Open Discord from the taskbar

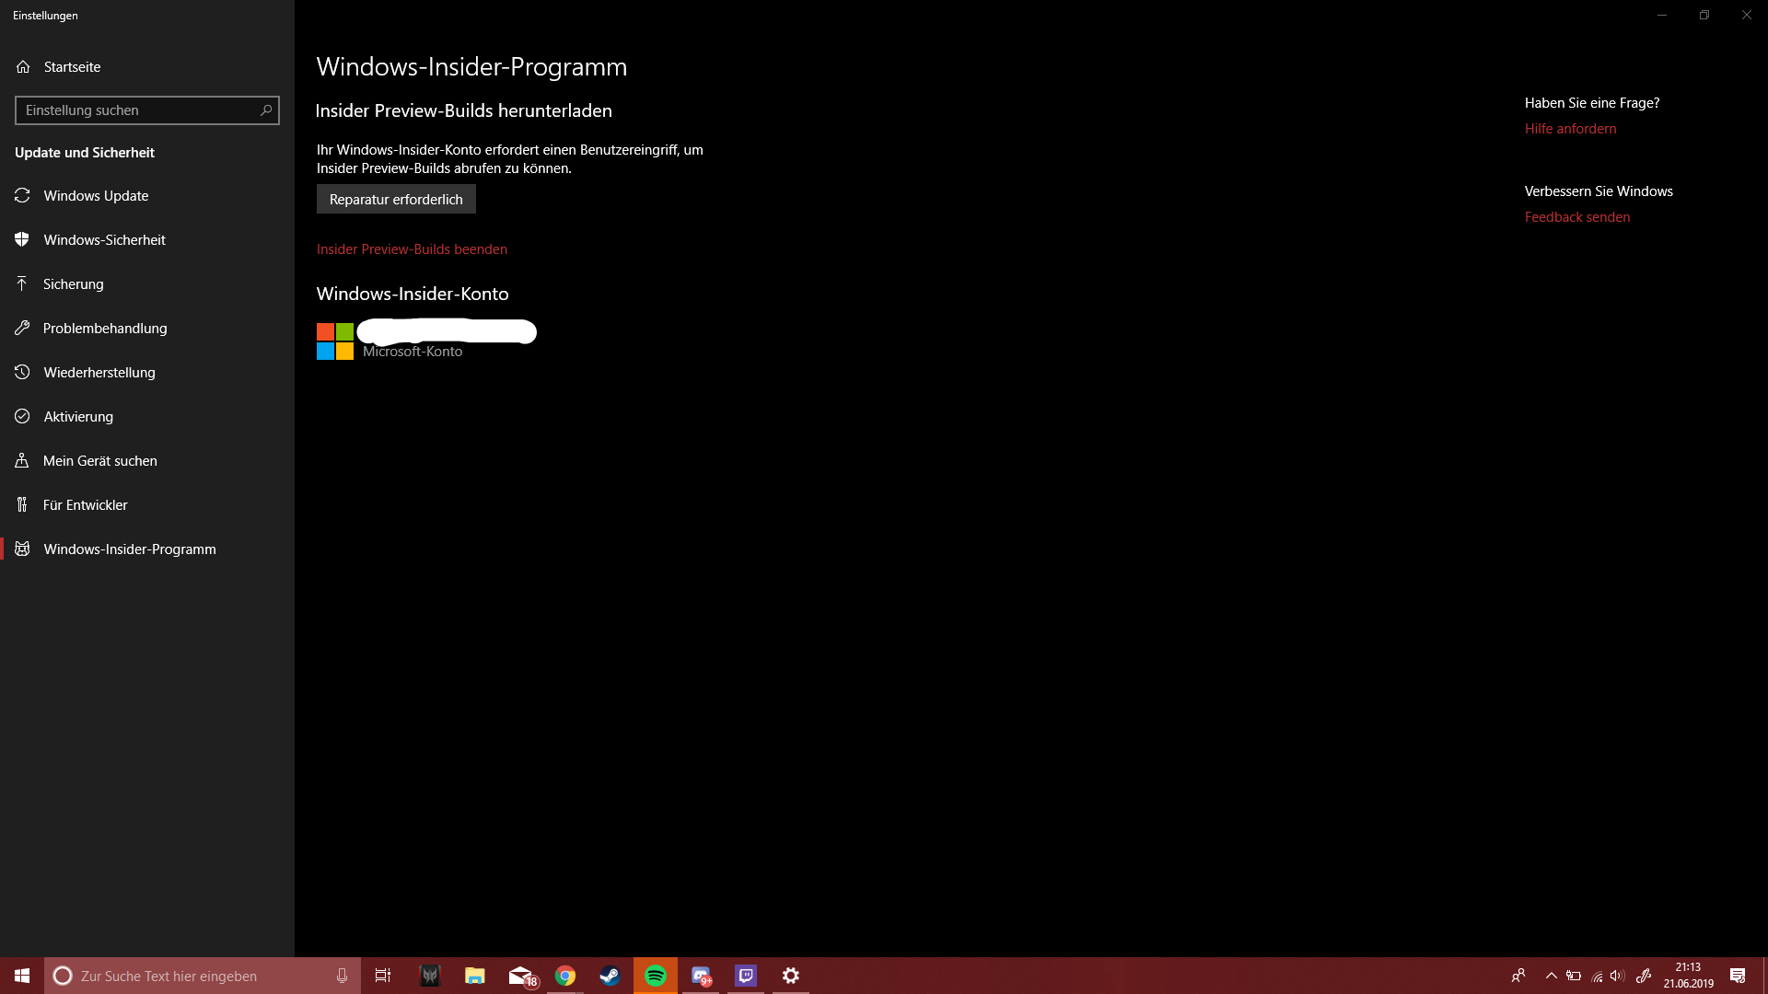pyautogui.click(x=701, y=976)
